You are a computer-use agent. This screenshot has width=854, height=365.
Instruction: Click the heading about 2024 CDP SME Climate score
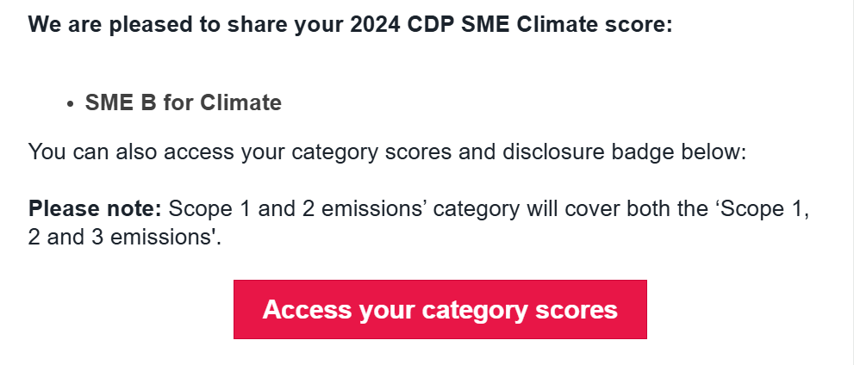[x=351, y=24]
